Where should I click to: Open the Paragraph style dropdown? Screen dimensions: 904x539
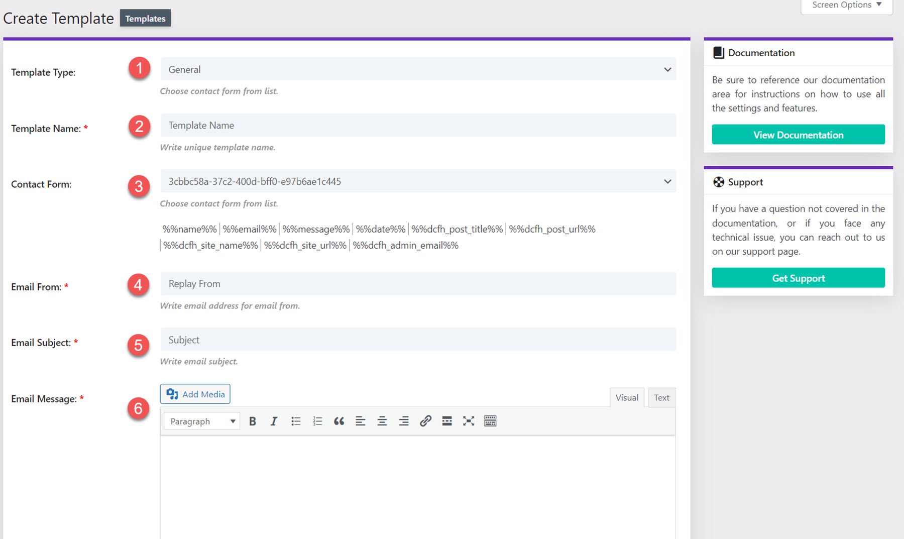(201, 421)
